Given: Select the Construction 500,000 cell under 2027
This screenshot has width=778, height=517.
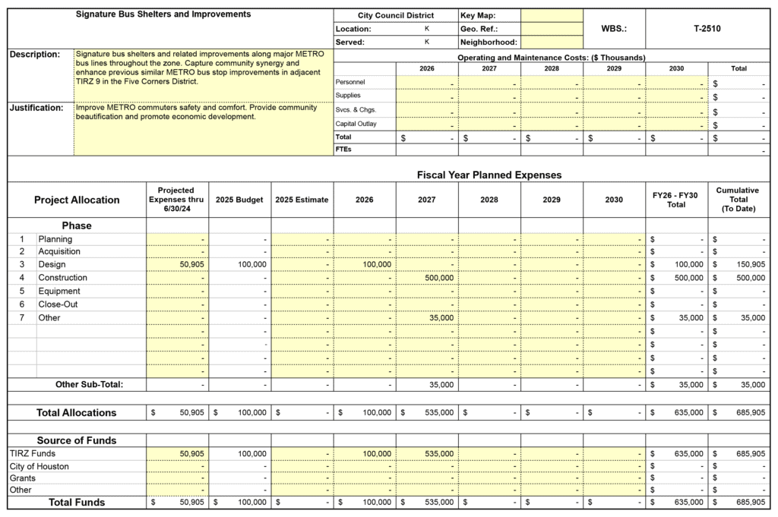Looking at the screenshot, I should coord(426,278).
